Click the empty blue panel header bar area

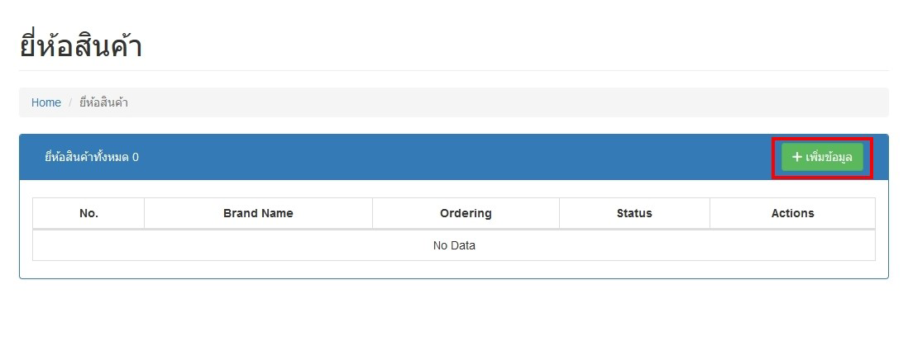click(455, 157)
